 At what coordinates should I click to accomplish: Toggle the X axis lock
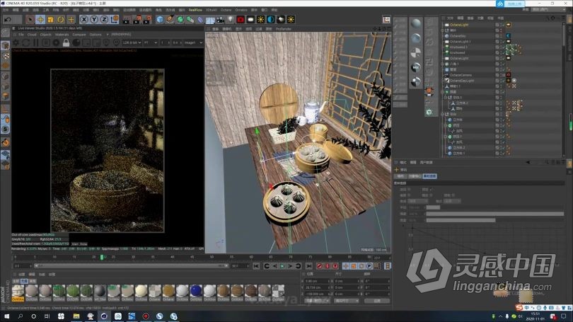[x=84, y=20]
